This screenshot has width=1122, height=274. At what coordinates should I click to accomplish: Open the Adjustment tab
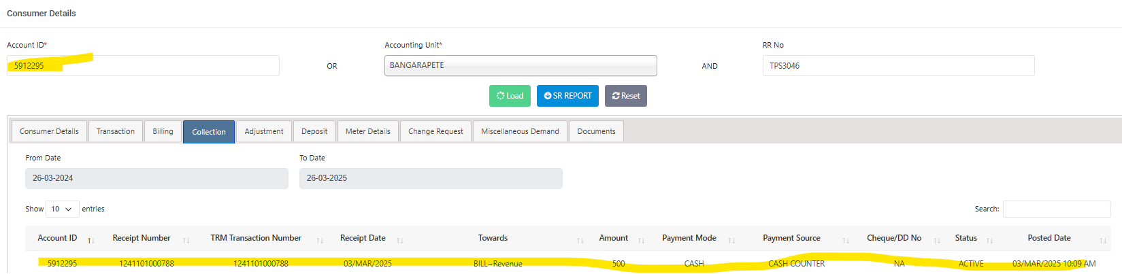pos(264,131)
